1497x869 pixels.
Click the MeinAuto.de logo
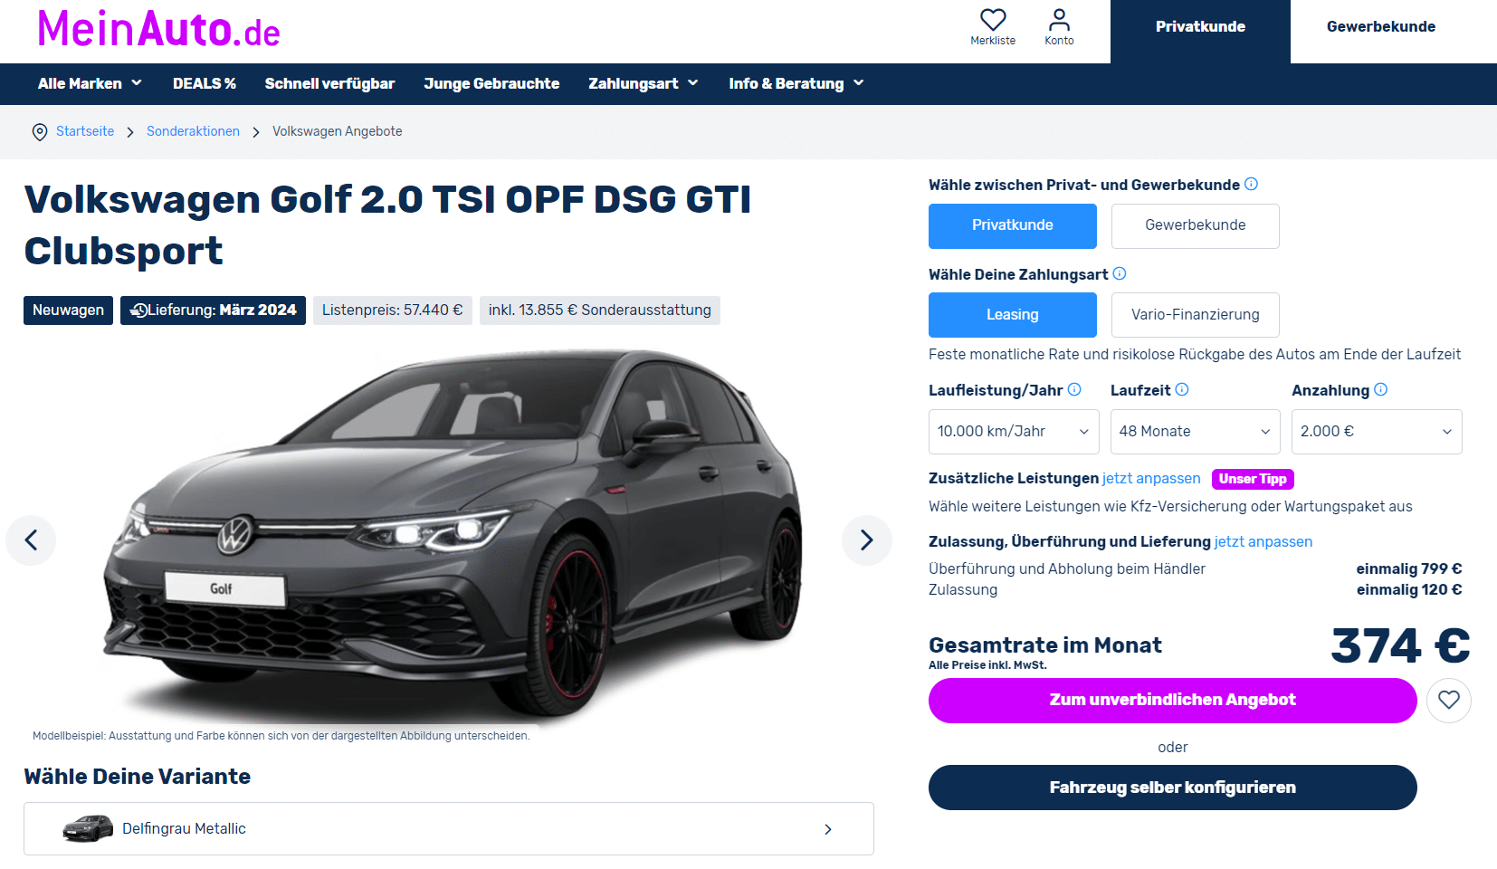coord(158,30)
